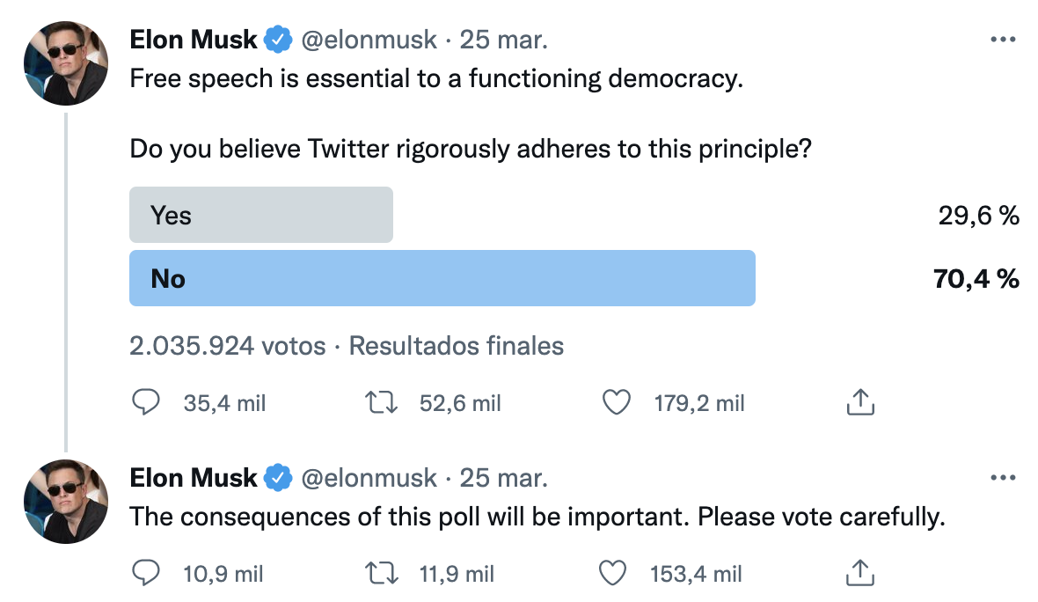Image resolution: width=1038 pixels, height=602 pixels.
Task: Click the verified badge on first tweet
Action: [279, 40]
